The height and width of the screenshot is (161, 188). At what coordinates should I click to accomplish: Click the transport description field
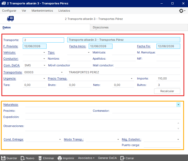click(x=124, y=40)
